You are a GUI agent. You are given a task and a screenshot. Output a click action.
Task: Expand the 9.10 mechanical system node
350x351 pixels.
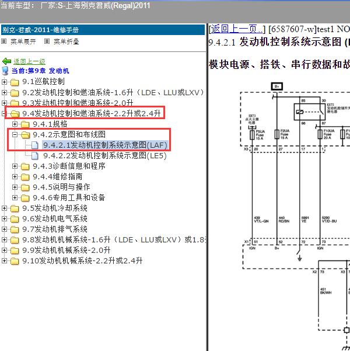[x=4, y=261]
